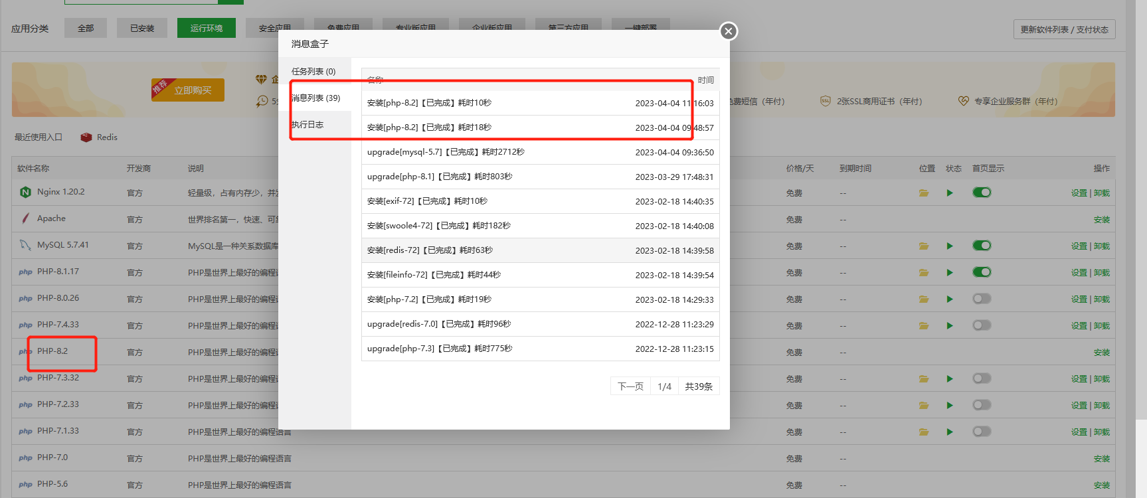This screenshot has width=1147, height=498.
Task: Click the php icon beside PHP-8.1.17
Action: coord(25,272)
